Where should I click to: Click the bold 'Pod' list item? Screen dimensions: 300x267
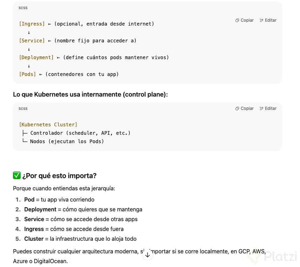(x=29, y=199)
